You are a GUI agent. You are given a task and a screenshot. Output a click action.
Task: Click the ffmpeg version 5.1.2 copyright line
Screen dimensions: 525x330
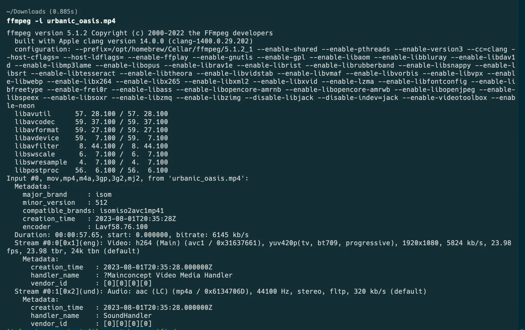[x=140, y=33]
